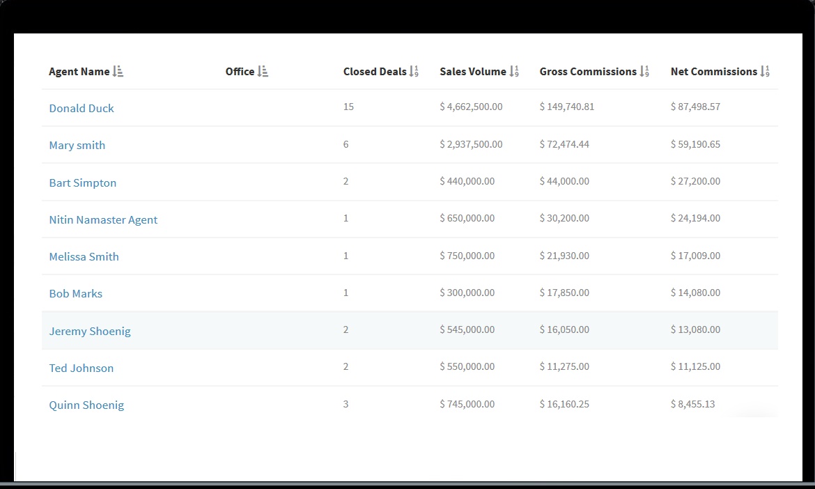This screenshot has height=489, width=815.
Task: Open the Bart Simpton agent link
Action: pyautogui.click(x=82, y=183)
